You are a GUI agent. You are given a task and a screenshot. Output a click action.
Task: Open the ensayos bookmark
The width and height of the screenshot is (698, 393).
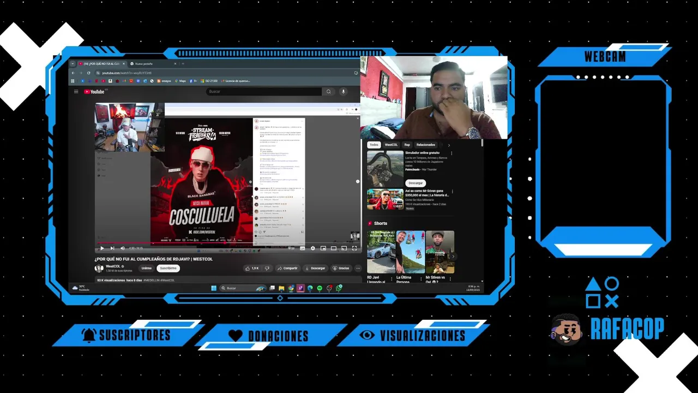164,81
